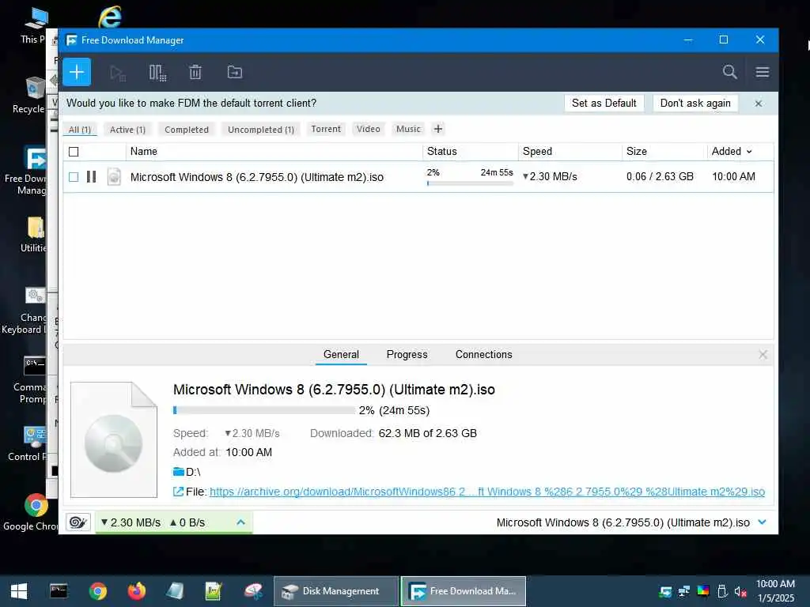Click the move to folder toolbar icon
This screenshot has height=607, width=810.
click(234, 72)
